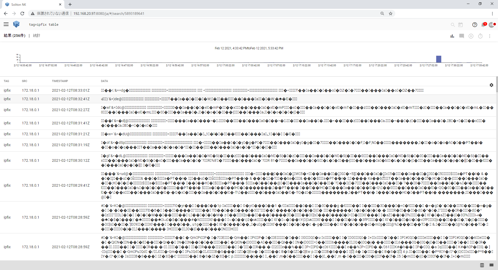Screen dimensions: 498x270
Task: Click the user avatar in the header
Action: point(492,25)
